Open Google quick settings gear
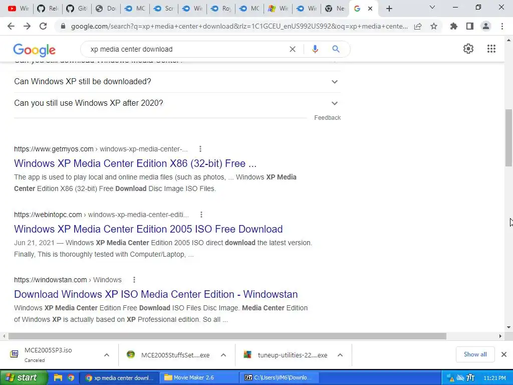Image resolution: width=513 pixels, height=385 pixels. (468, 49)
